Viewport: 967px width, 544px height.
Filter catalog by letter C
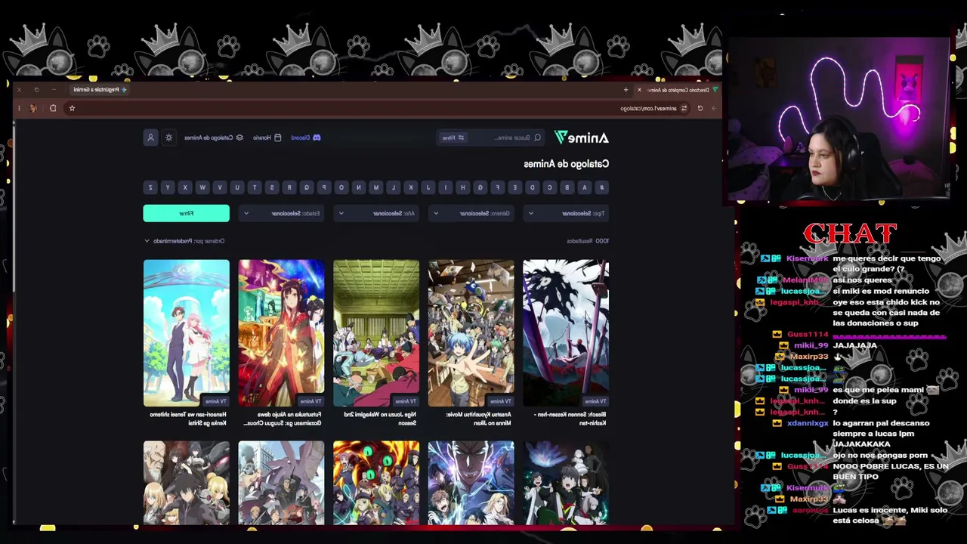(549, 187)
